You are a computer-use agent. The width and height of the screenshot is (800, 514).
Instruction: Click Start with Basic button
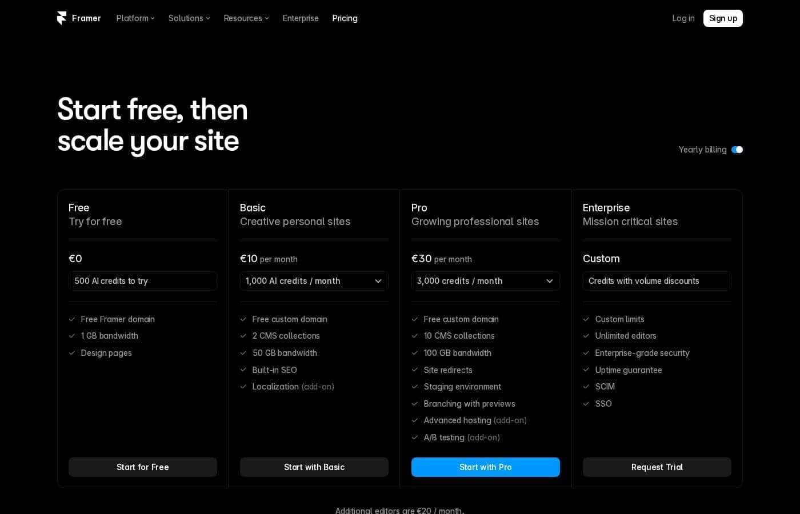pyautogui.click(x=314, y=467)
